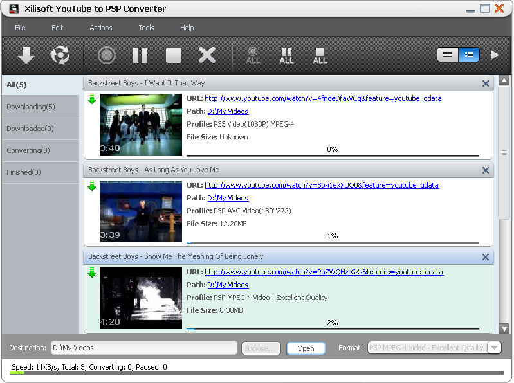Click the download and convert toolbar icon
This screenshot has height=383, width=514.
pyautogui.click(x=60, y=55)
